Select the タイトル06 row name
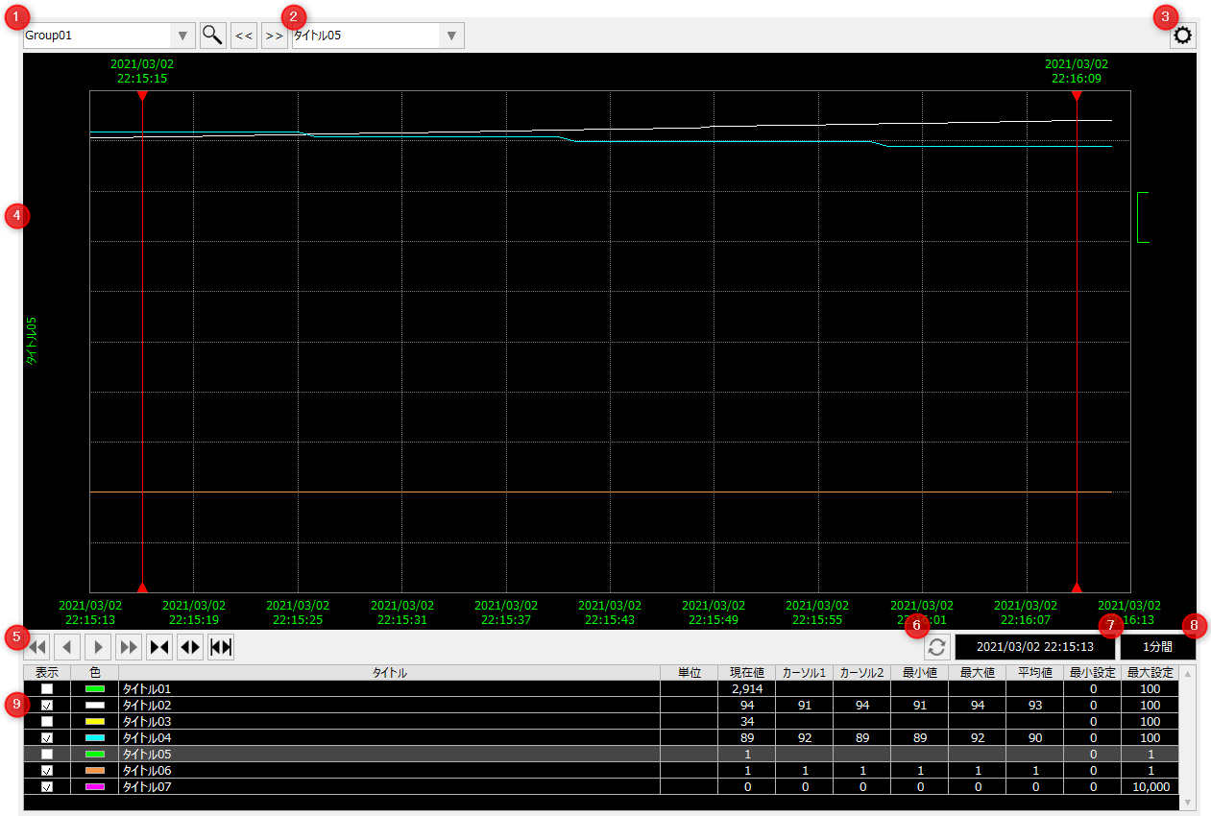Image resolution: width=1211 pixels, height=816 pixels. coord(148,771)
